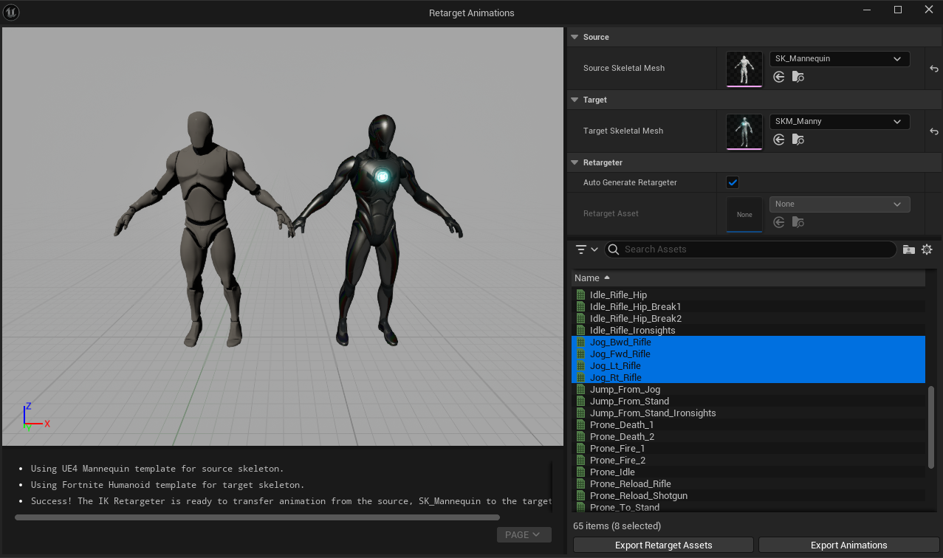Select Jog_Bwd_Rifle animation
Viewport: 943px width, 558px height.
tap(748, 342)
